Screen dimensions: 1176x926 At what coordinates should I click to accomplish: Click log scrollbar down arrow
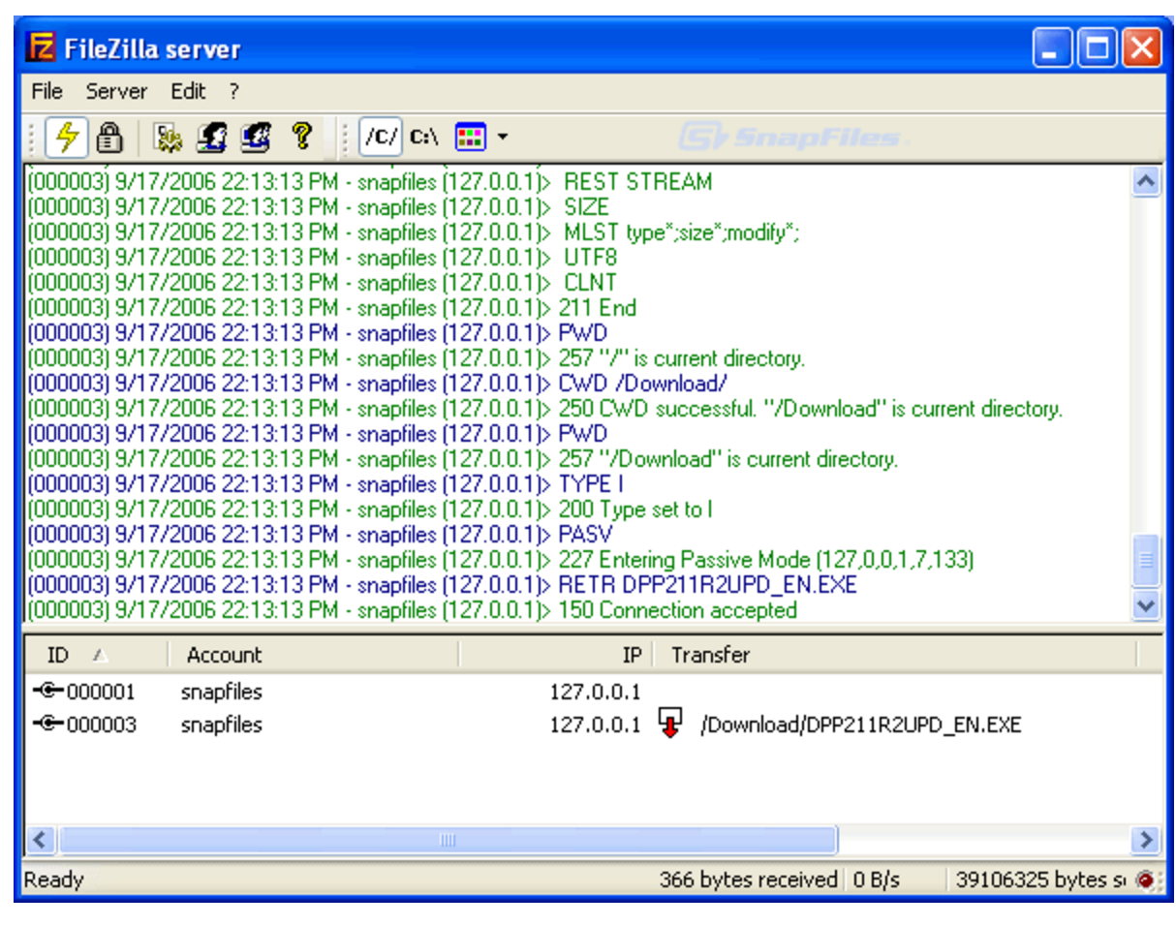(1146, 606)
